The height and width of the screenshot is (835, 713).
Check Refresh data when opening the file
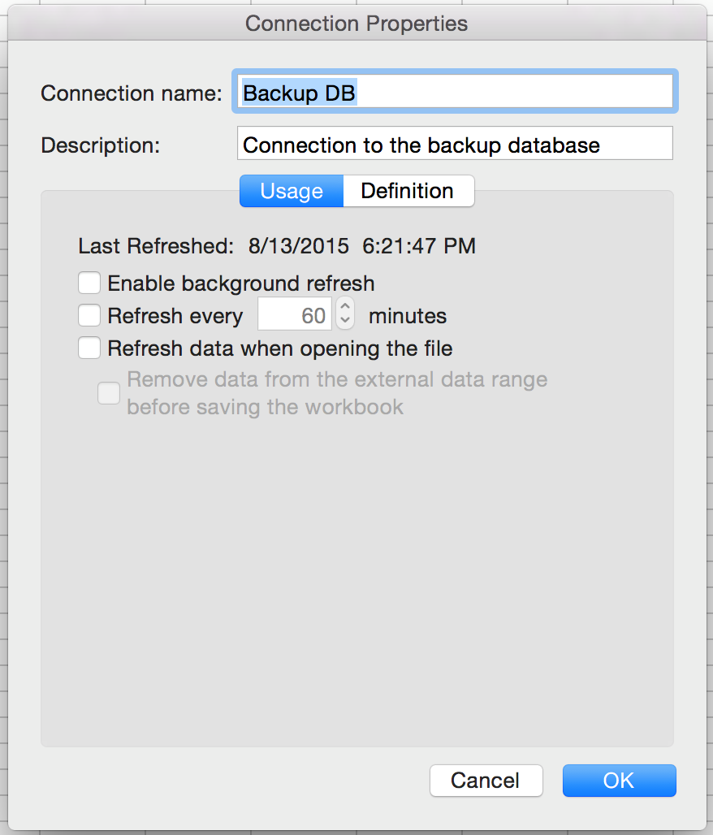tap(89, 348)
